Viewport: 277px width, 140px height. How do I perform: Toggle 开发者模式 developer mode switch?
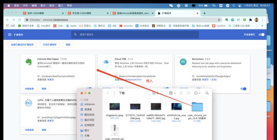click(x=262, y=35)
